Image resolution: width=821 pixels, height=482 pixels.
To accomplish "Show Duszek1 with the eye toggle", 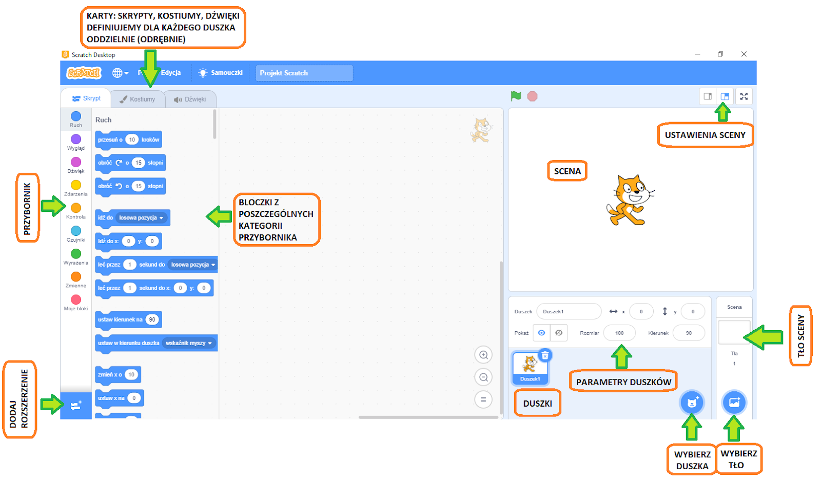I will point(542,333).
